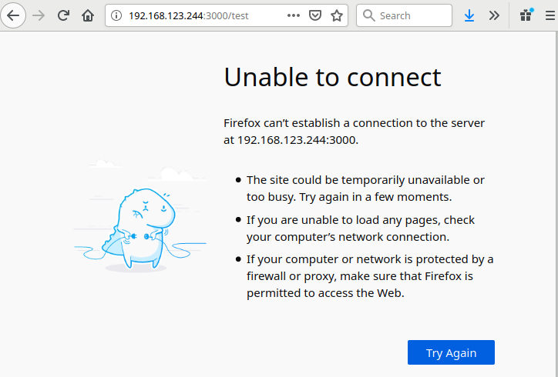Open the page actions three-dots menu

(294, 15)
